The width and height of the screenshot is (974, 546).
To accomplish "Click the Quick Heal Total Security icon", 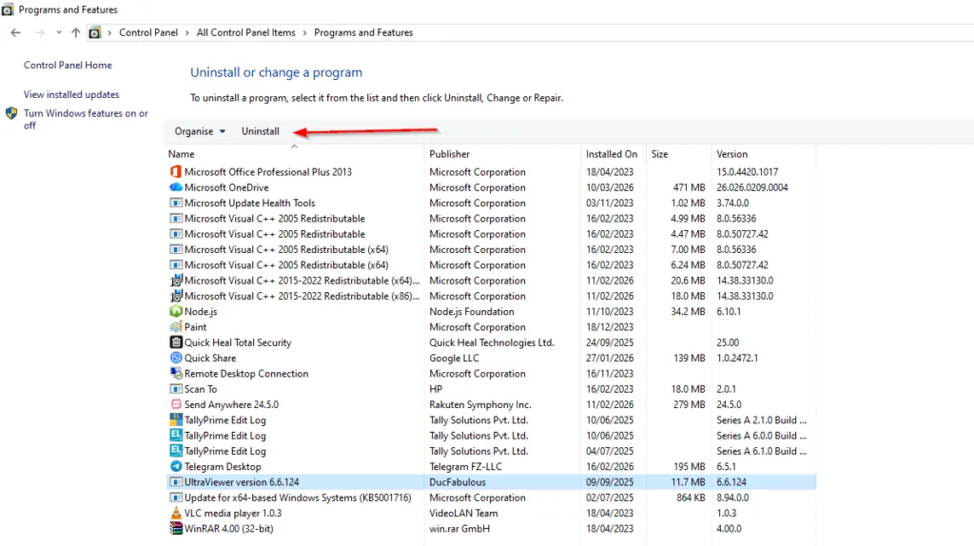I will [175, 342].
